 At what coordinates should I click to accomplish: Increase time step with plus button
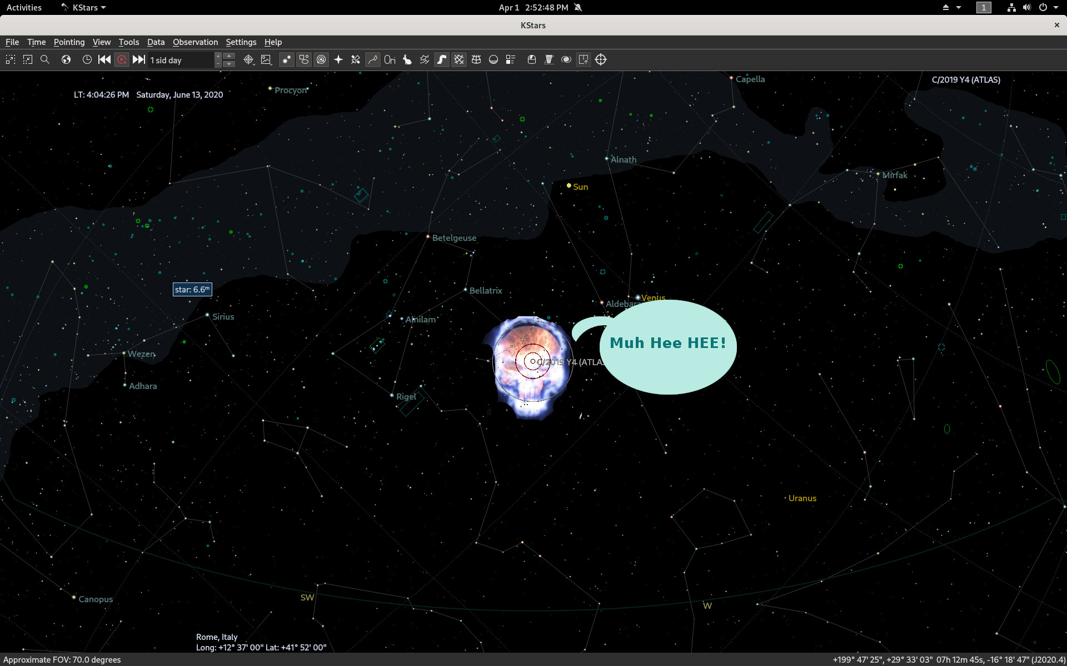coord(218,56)
